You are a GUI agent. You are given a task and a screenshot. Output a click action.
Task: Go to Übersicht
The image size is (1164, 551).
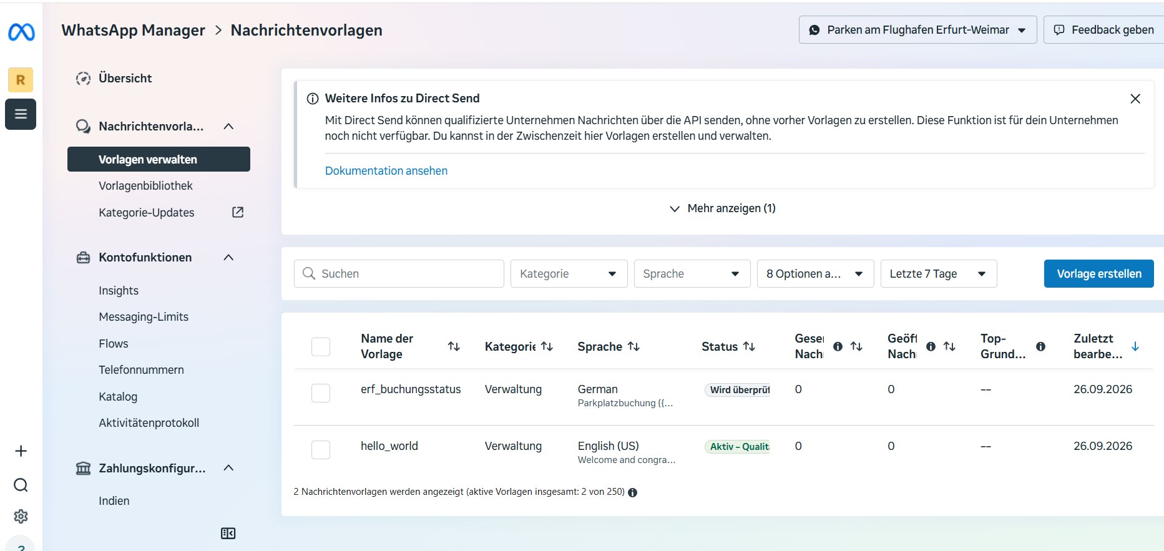(125, 79)
